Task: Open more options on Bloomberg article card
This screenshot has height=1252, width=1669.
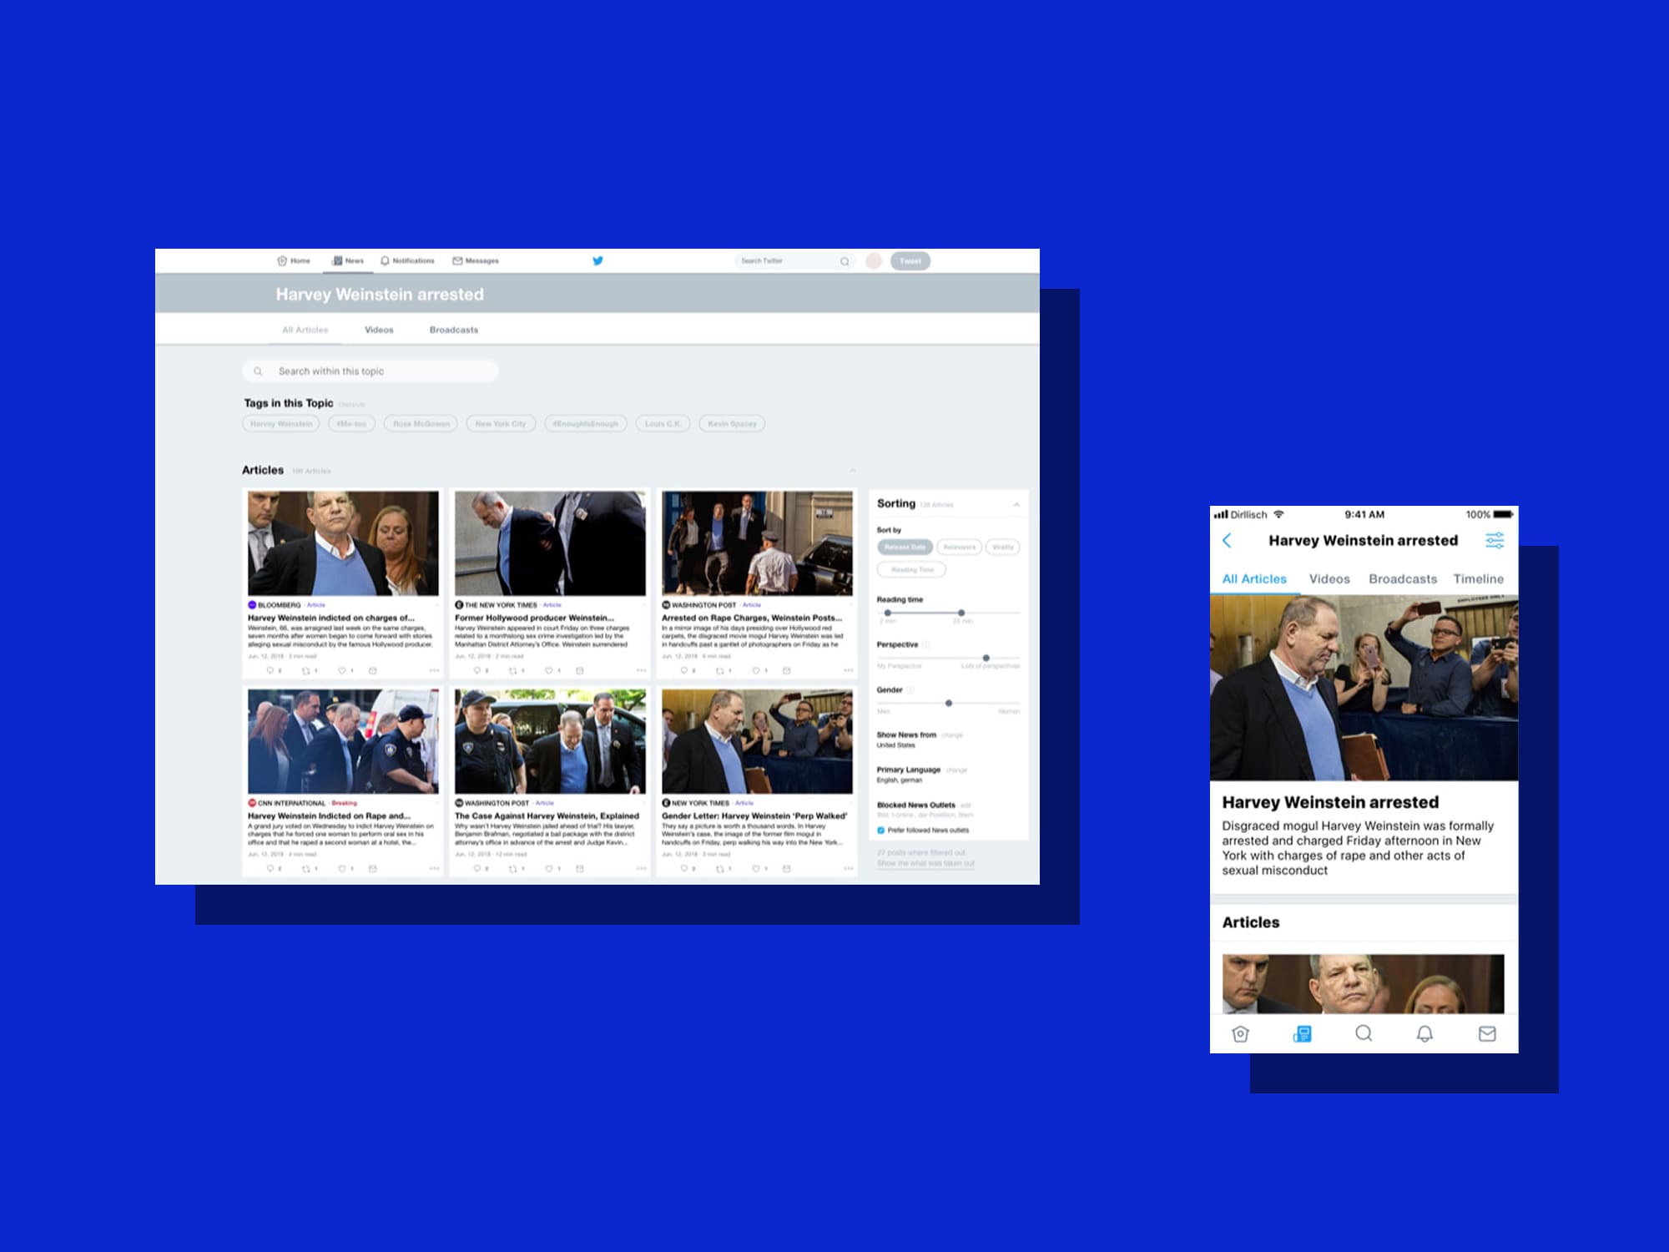Action: click(434, 670)
